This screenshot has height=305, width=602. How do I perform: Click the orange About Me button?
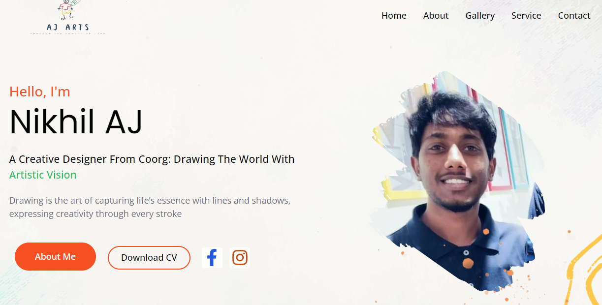[x=55, y=256]
